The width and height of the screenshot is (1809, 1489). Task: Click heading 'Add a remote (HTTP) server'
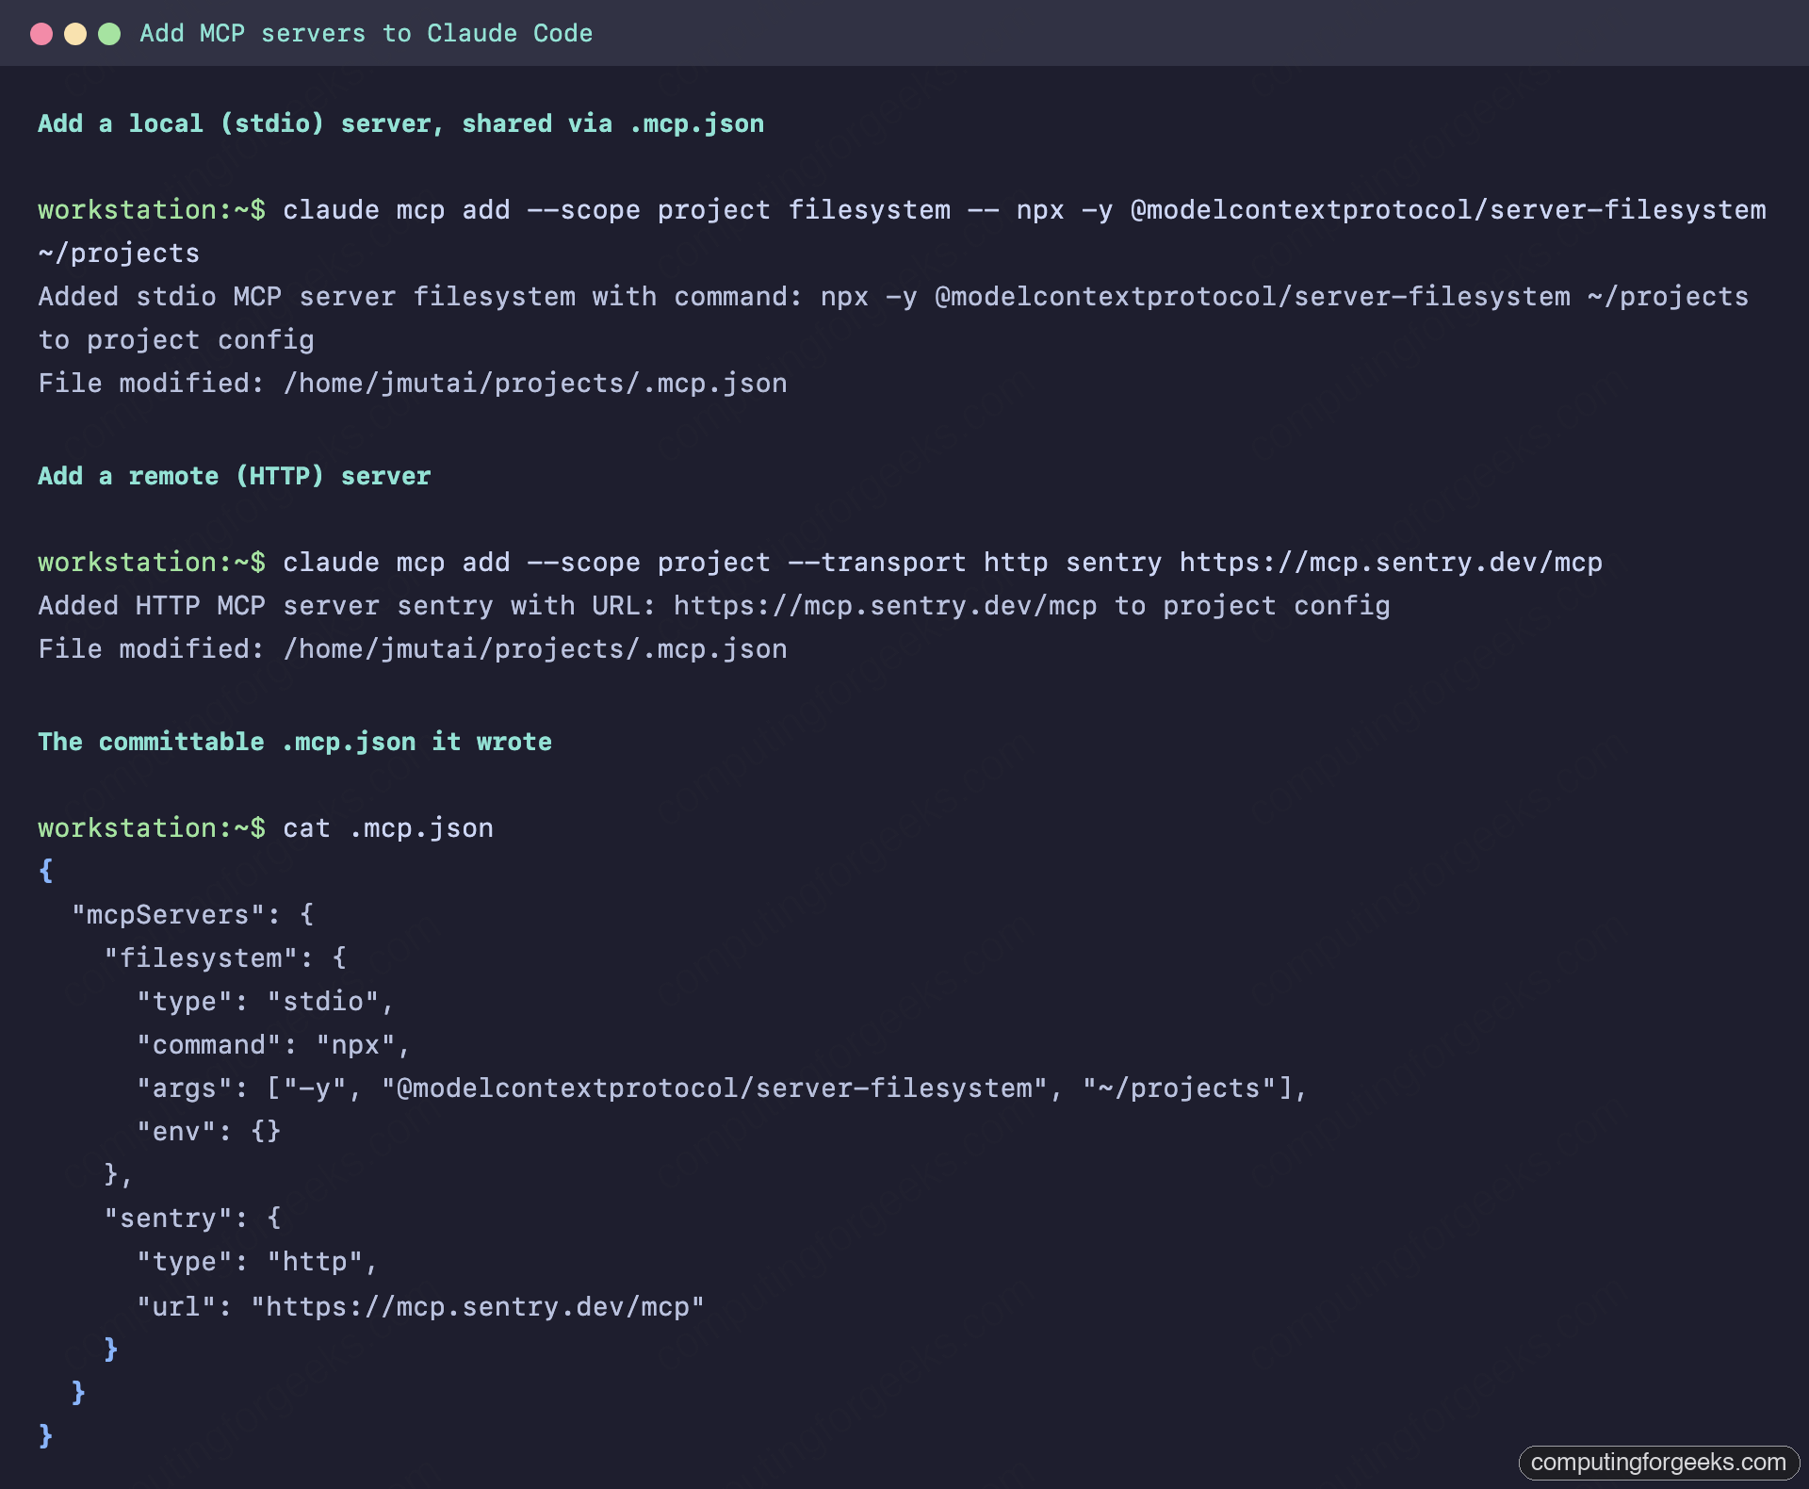(235, 476)
